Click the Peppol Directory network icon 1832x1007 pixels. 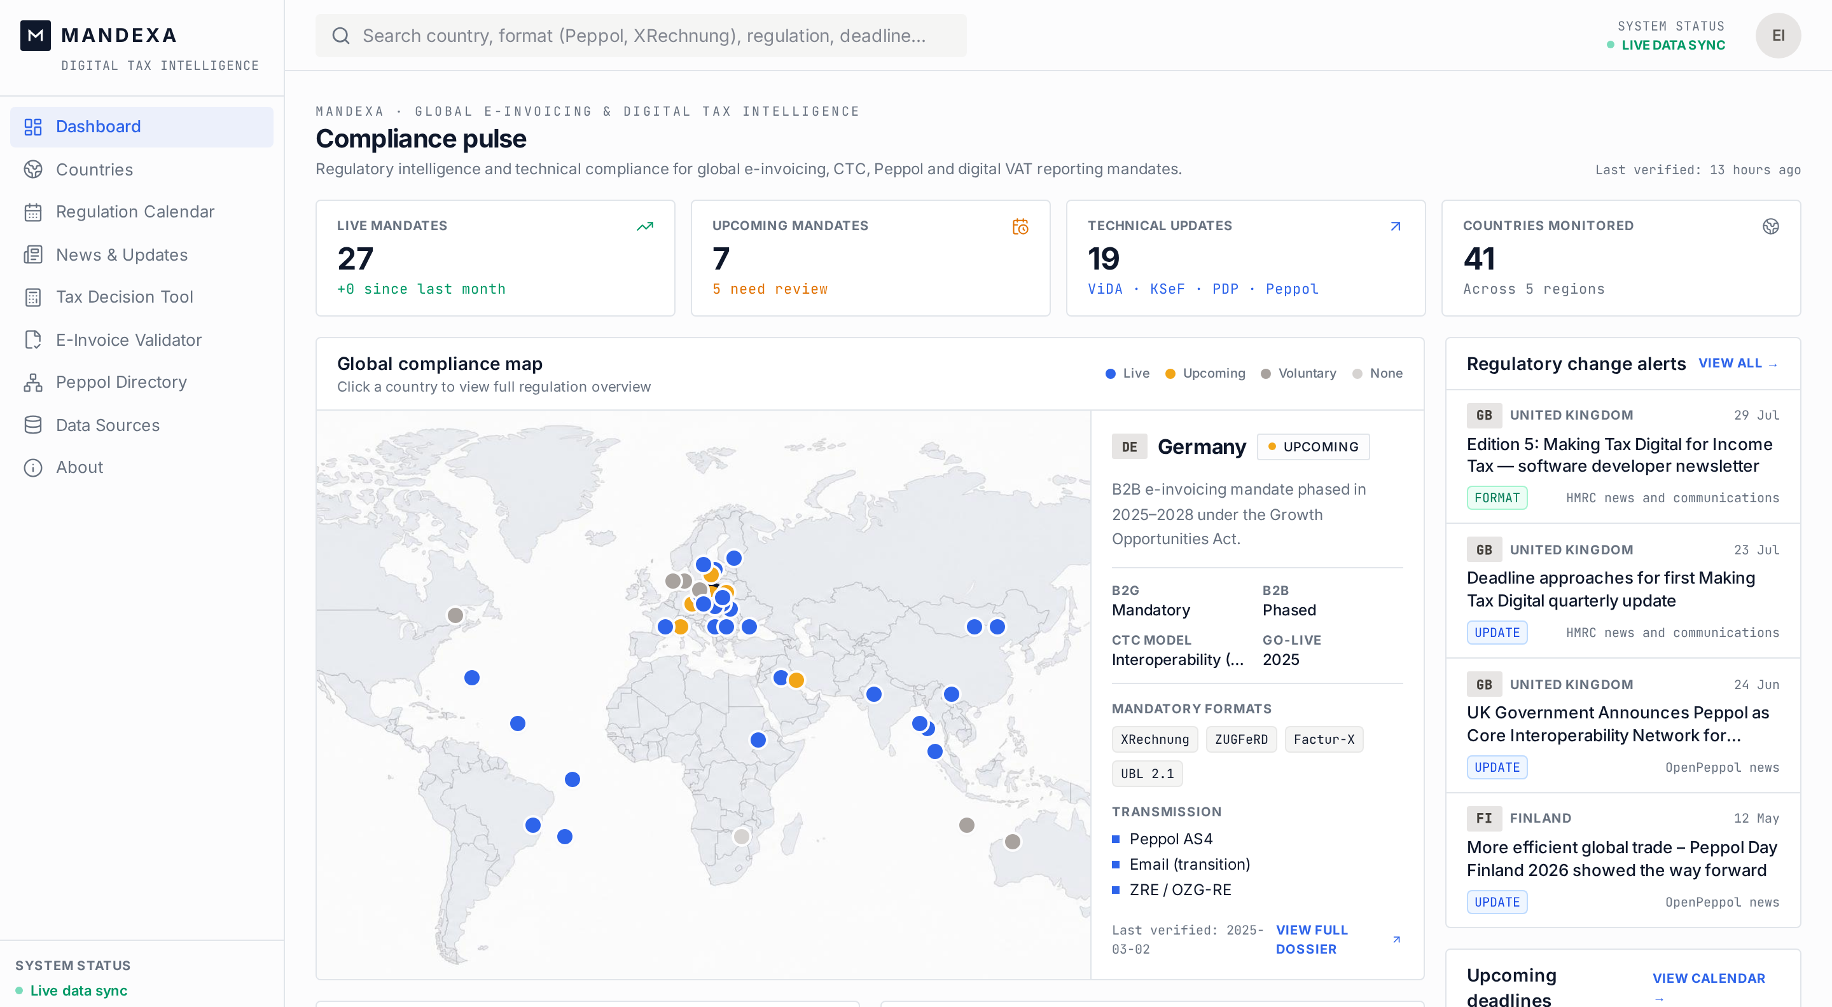(x=32, y=382)
